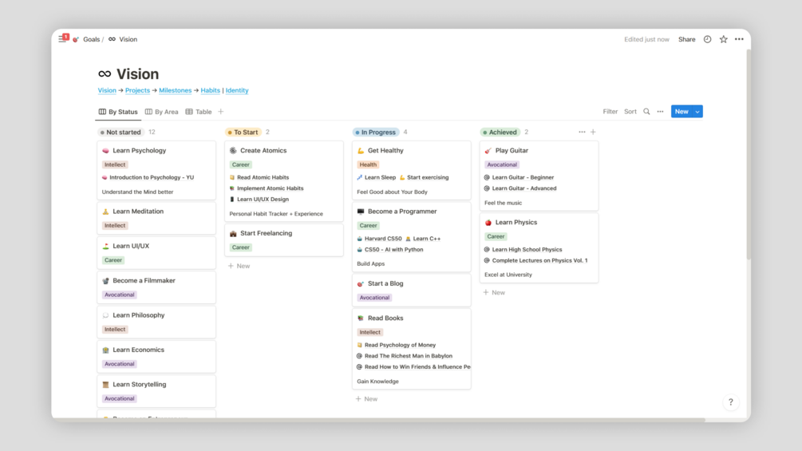The height and width of the screenshot is (451, 802).
Task: Click the blue New button
Action: coord(682,112)
